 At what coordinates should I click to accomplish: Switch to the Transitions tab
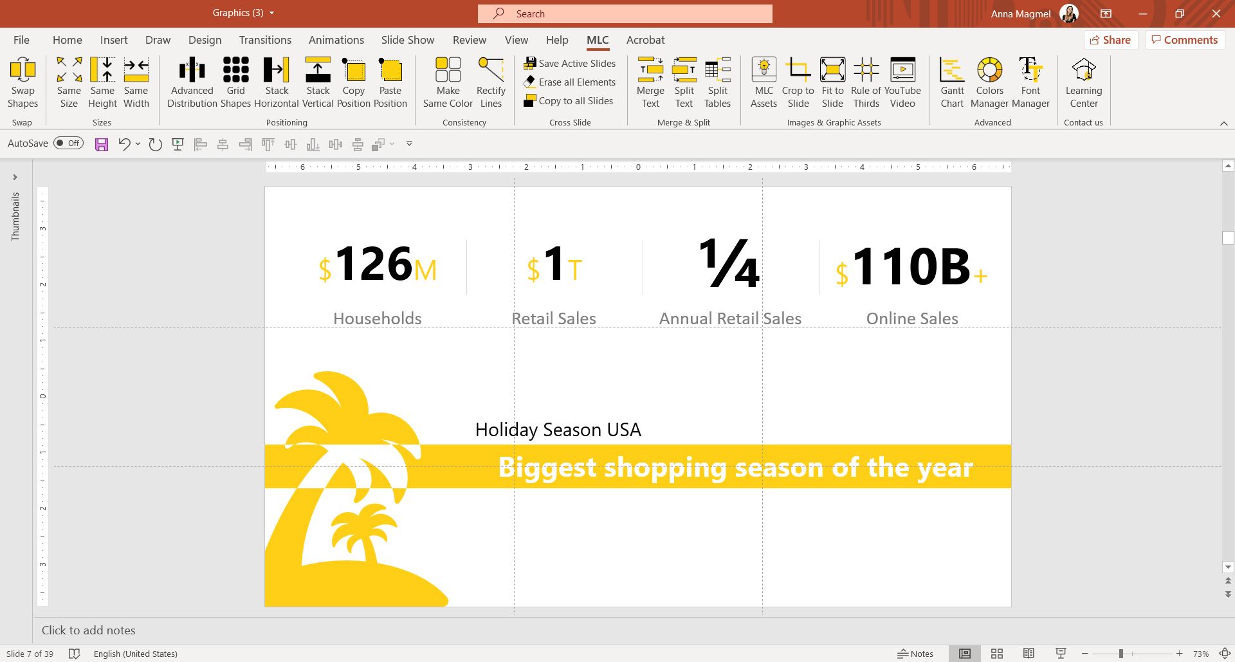click(265, 40)
